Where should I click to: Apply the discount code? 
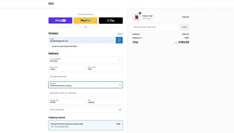point(185,27)
